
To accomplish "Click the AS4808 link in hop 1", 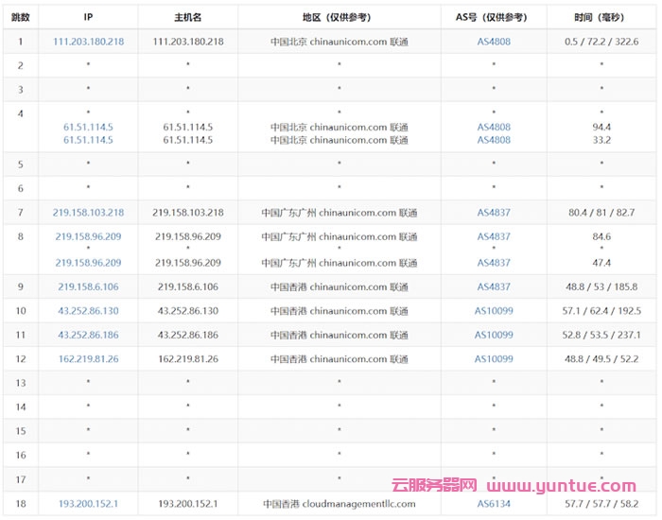I will 493,43.
